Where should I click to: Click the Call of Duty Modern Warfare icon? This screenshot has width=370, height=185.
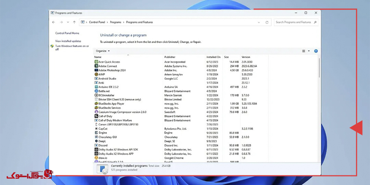(96, 120)
